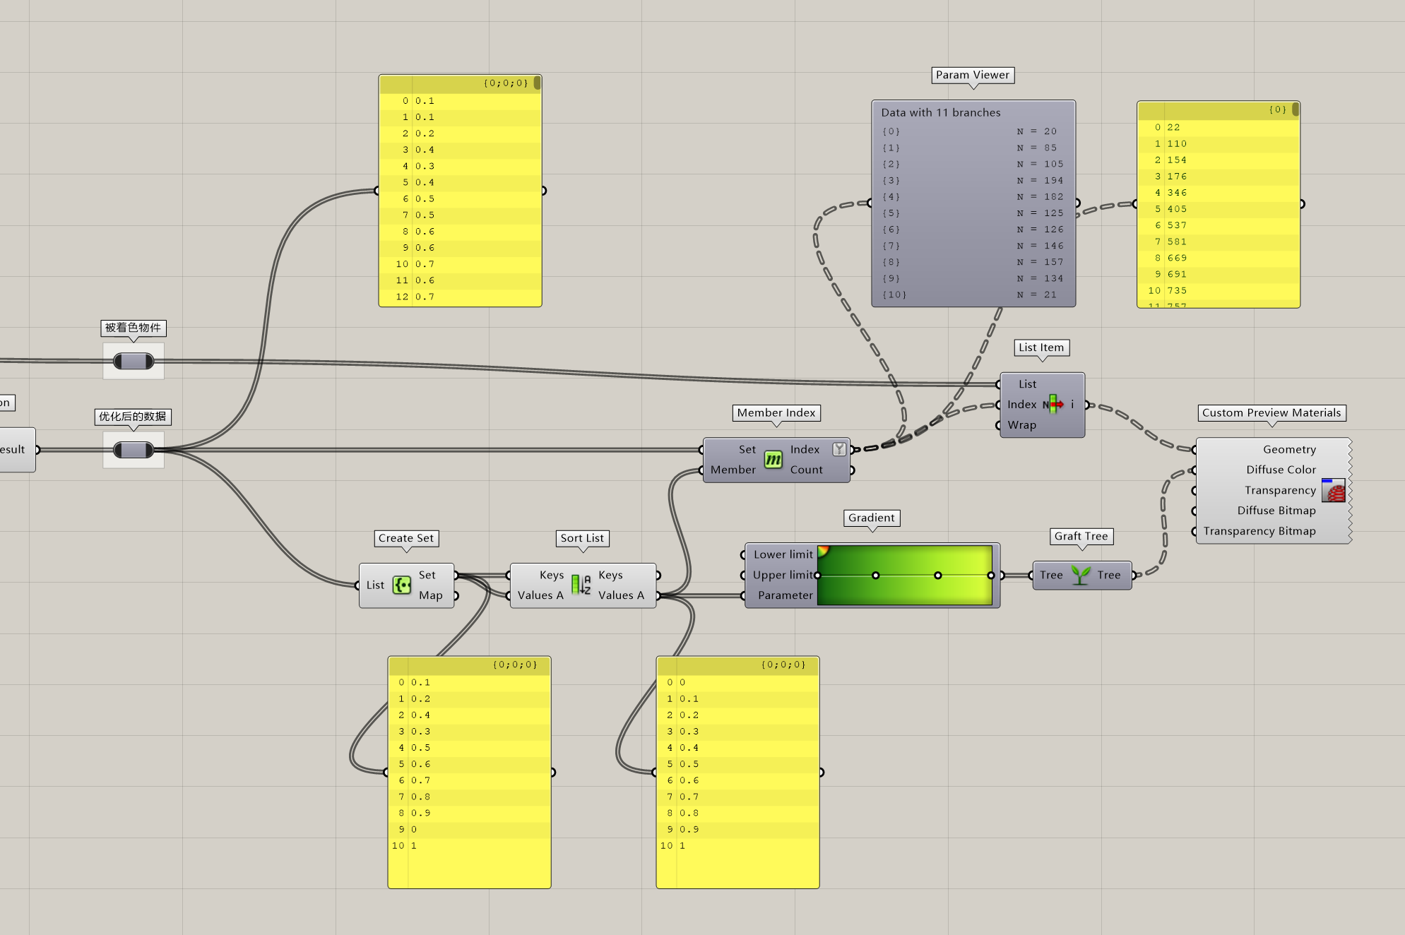Click the Sort List label

(582, 538)
